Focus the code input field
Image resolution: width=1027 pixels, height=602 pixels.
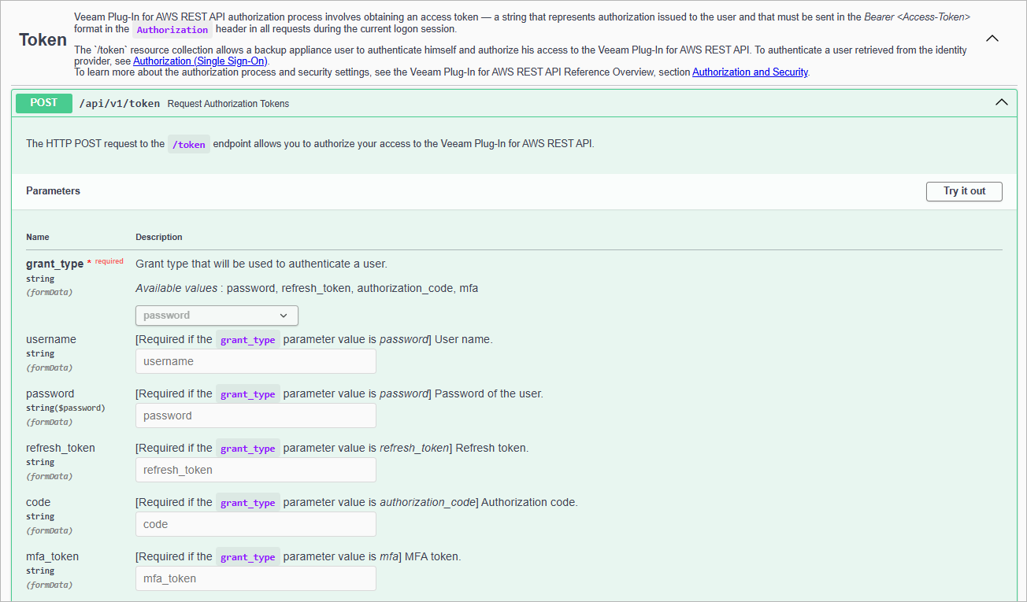tap(256, 524)
